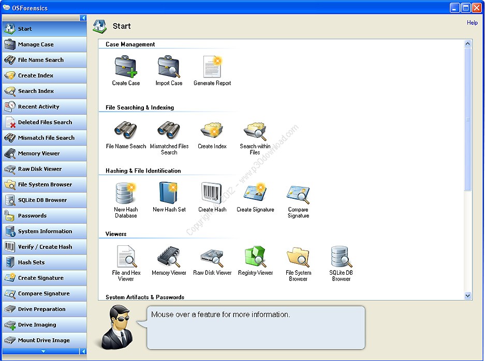Maximize the OSForensics window
This screenshot has height=361, width=485.
click(x=465, y=8)
